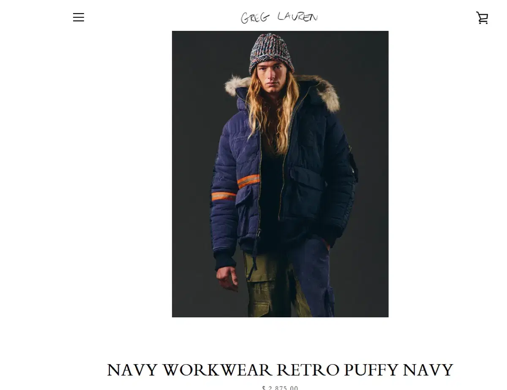The height and width of the screenshot is (390, 507).
Task: Click the orange reflective sleeve stripe
Action: click(248, 181)
